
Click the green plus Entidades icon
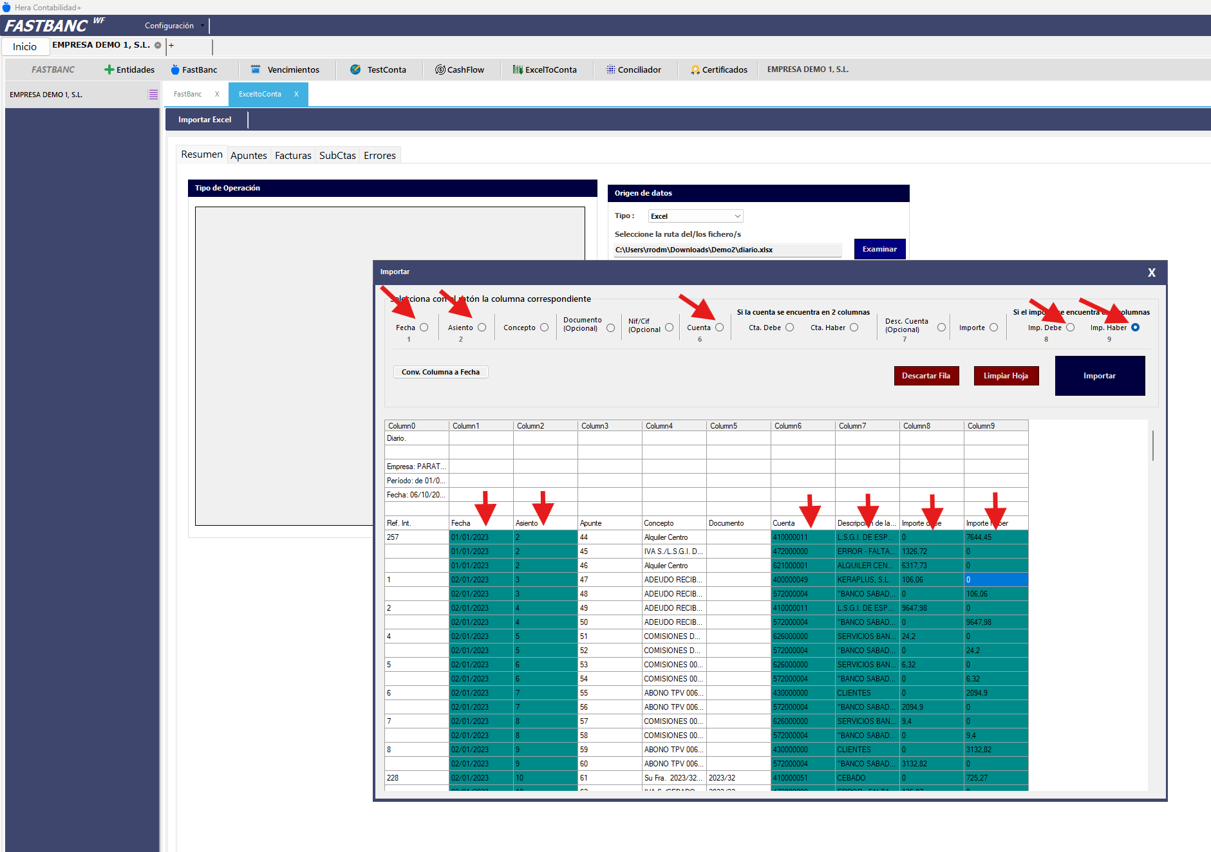pos(109,69)
